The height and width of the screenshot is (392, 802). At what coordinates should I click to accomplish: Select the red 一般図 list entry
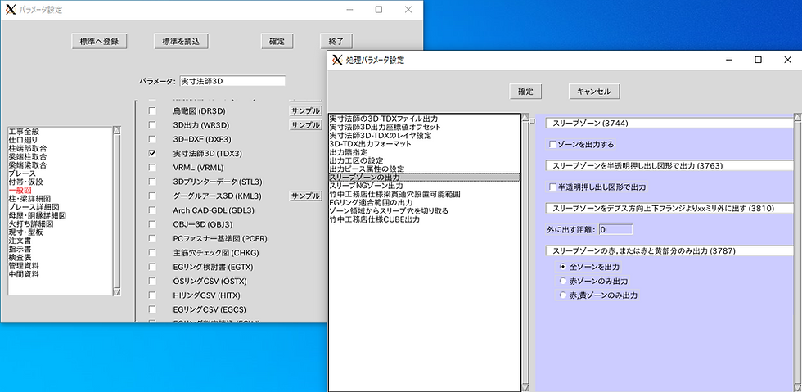[20, 190]
